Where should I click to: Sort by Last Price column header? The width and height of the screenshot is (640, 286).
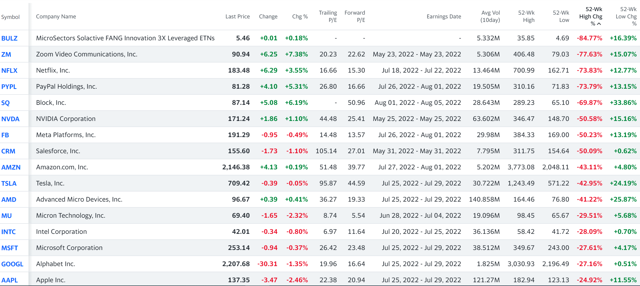click(x=237, y=16)
